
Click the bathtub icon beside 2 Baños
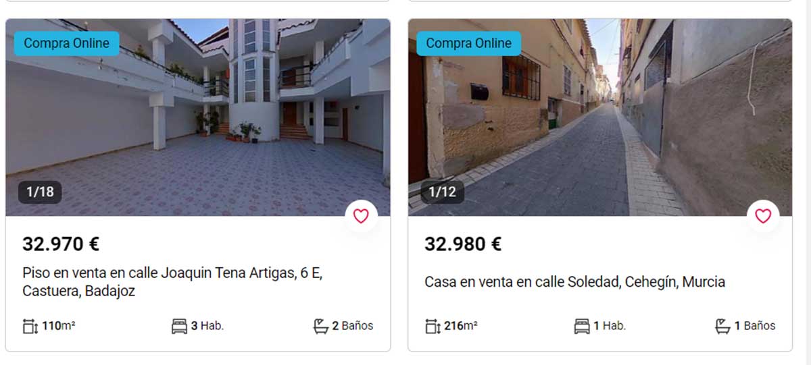[x=320, y=327]
